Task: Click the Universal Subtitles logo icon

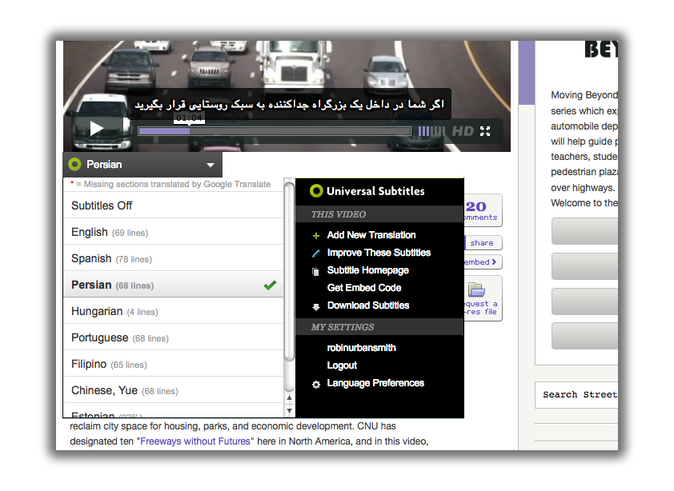Action: click(x=316, y=191)
